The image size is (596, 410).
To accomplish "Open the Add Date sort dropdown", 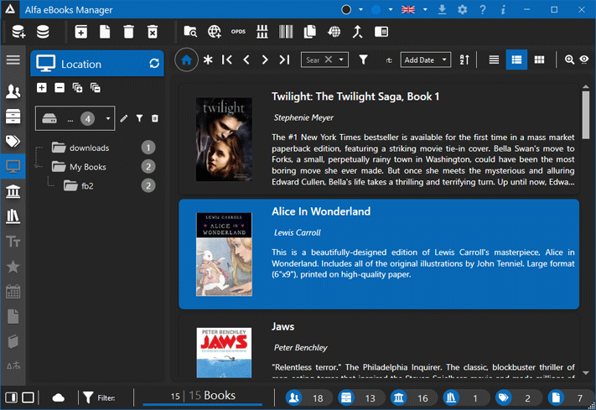I will (425, 60).
